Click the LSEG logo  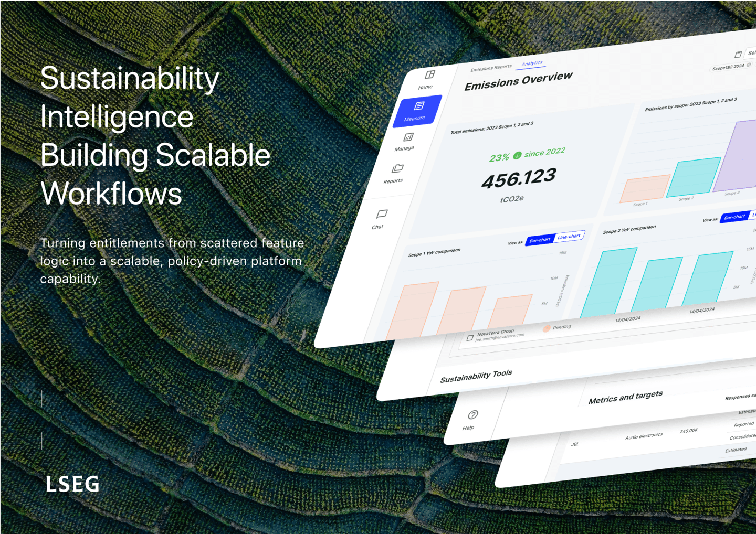(72, 484)
